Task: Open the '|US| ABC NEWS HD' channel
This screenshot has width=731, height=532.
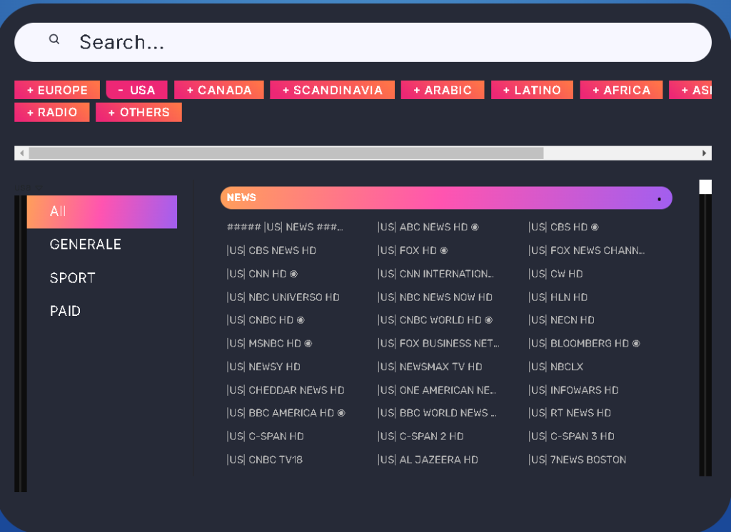Action: point(428,227)
